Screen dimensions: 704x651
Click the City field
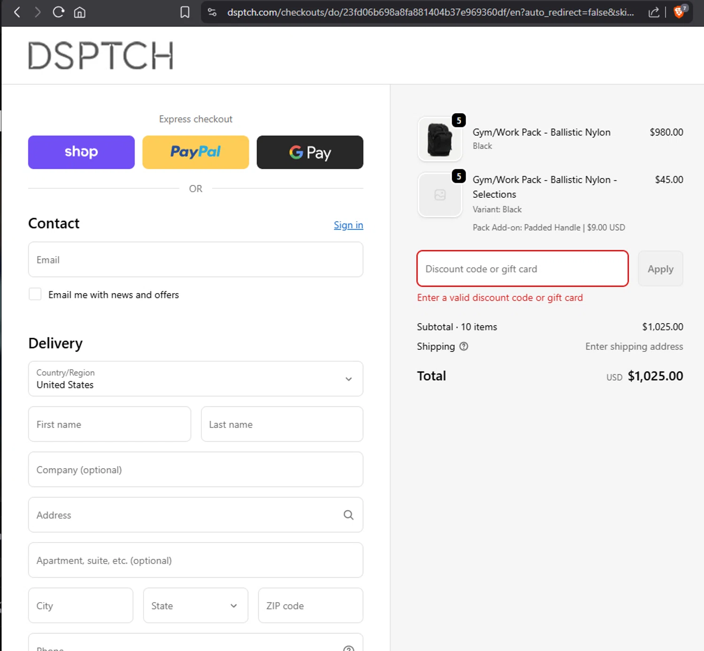81,605
